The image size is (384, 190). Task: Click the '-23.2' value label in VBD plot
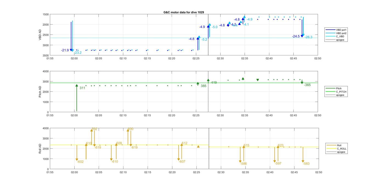(x=78, y=53)
